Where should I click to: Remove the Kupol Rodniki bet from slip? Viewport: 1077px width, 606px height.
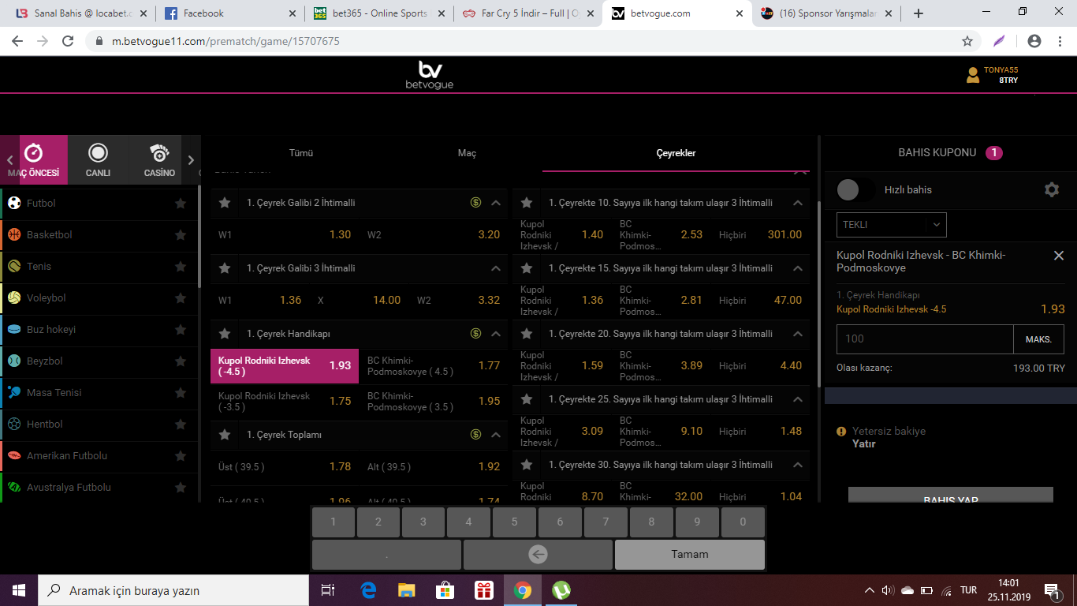tap(1059, 256)
